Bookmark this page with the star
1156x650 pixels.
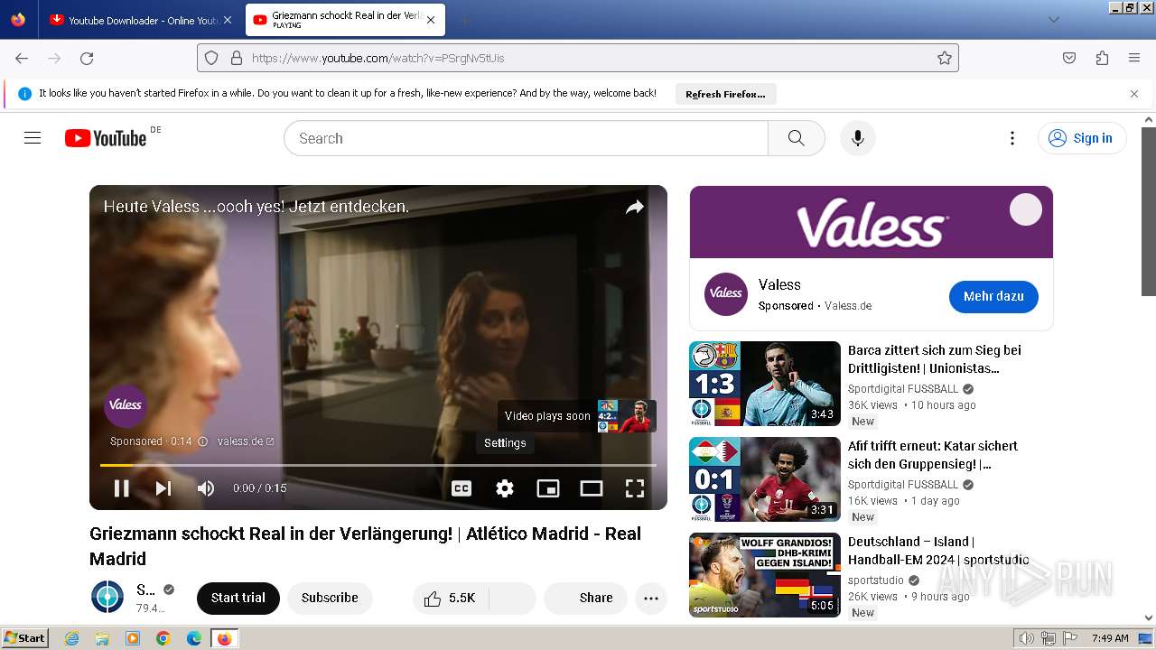(x=945, y=58)
